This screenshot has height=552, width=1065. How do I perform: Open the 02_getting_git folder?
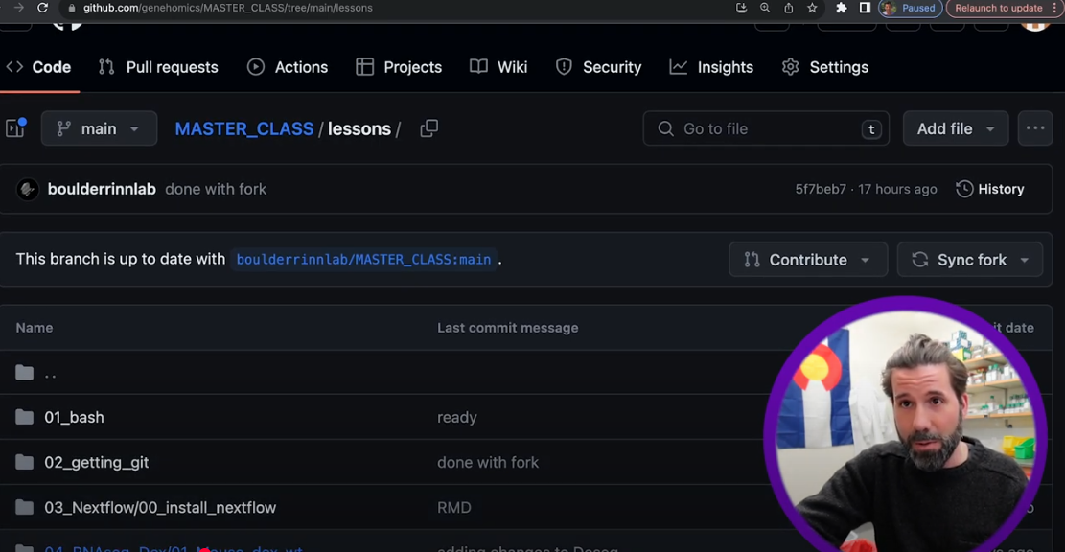tap(97, 462)
